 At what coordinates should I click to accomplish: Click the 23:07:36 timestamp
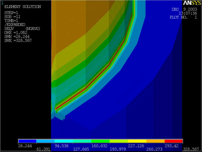(188, 13)
